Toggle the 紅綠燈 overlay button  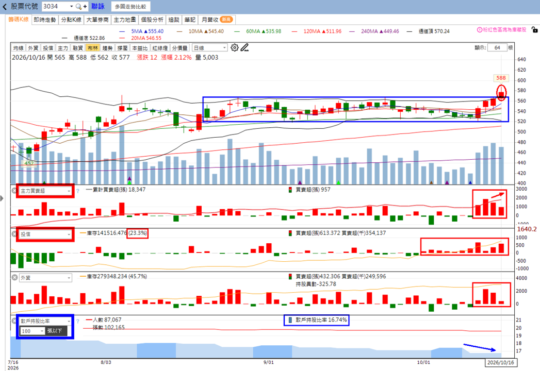[x=160, y=48]
